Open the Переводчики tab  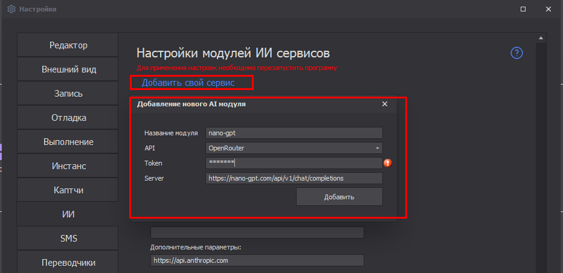pyautogui.click(x=68, y=262)
